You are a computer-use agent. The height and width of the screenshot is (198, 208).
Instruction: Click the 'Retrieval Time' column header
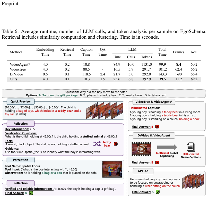67,52
